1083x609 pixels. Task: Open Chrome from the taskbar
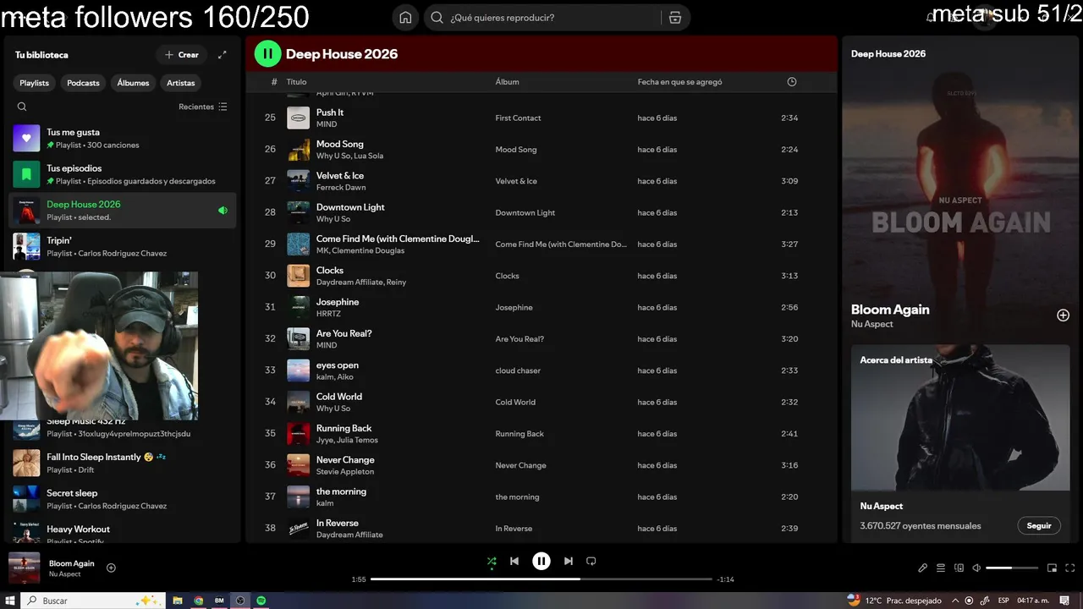(198, 601)
